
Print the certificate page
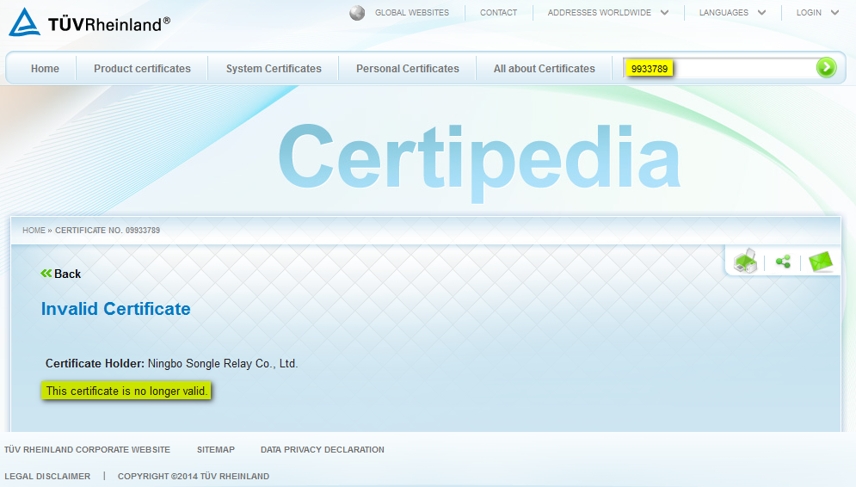746,262
